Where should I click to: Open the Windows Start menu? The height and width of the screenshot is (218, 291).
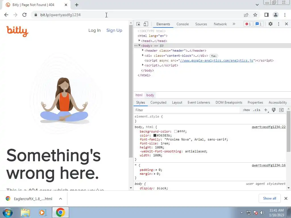[x=7, y=212]
